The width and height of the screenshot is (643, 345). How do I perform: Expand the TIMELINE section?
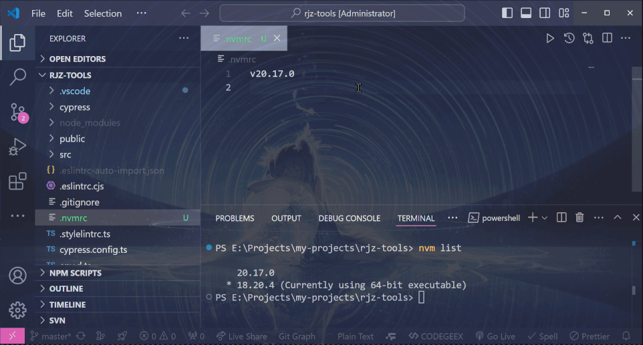[x=118, y=304]
